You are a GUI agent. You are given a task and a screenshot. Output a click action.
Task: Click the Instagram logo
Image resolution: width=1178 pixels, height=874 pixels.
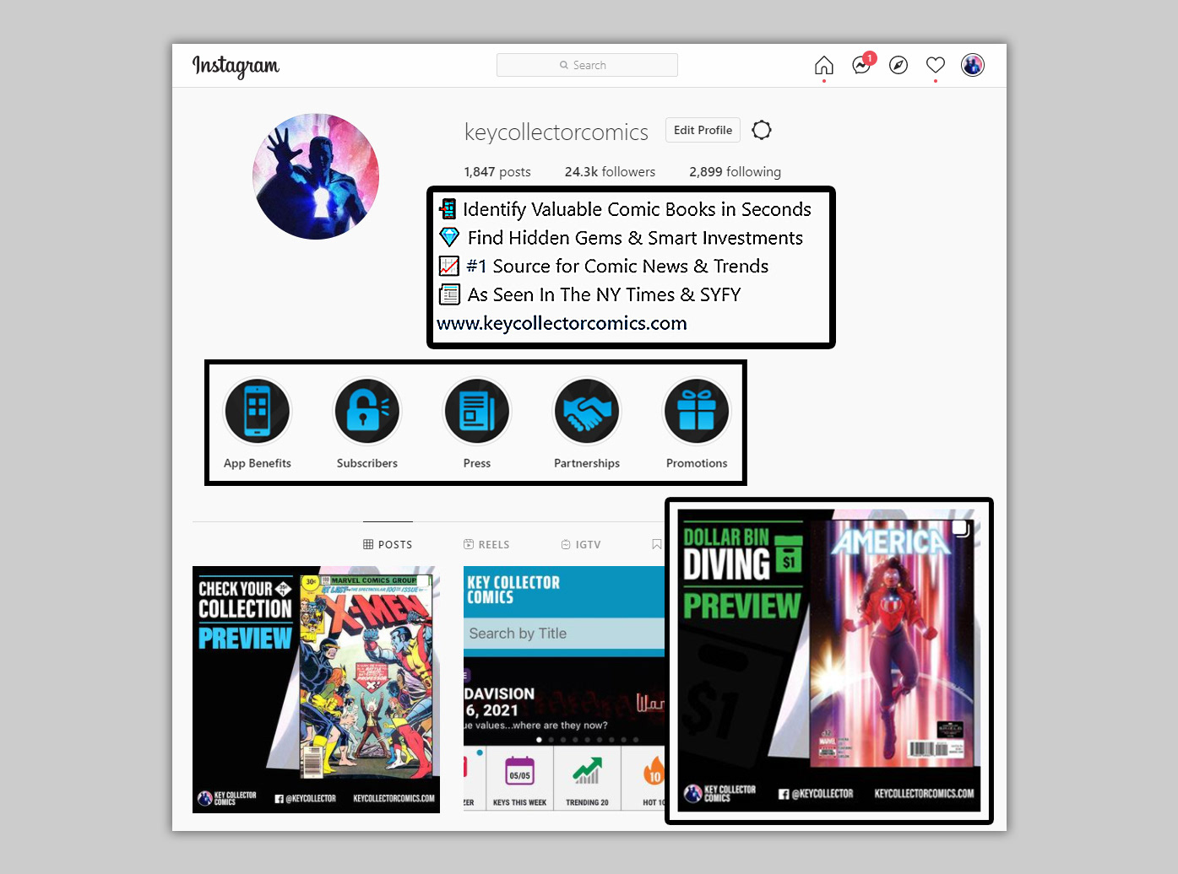236,66
